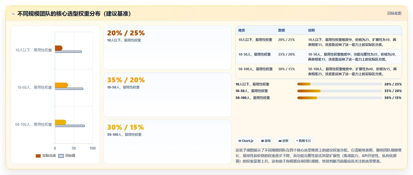Viewport: 413px width, 175px height.
Task: Click the 说明 column header
Action: pyautogui.click(x=311, y=30)
